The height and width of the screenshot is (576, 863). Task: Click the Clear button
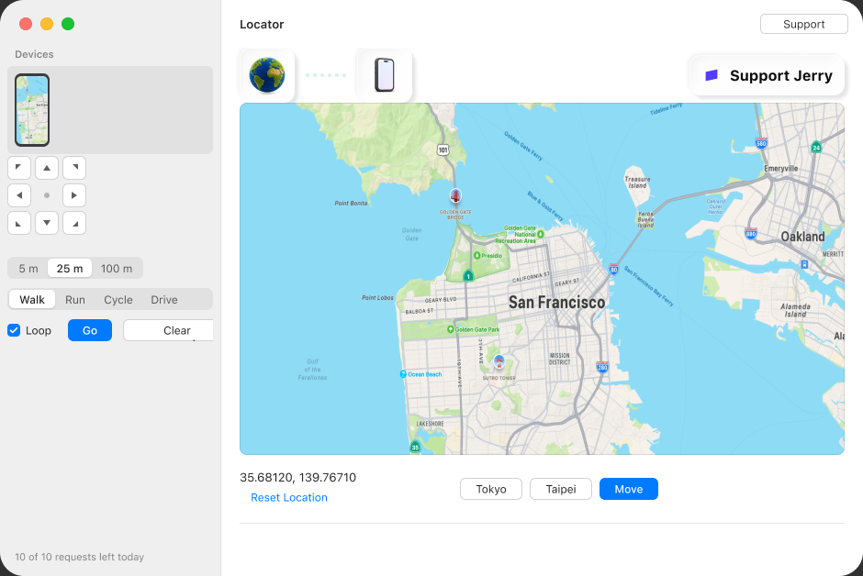click(x=168, y=330)
